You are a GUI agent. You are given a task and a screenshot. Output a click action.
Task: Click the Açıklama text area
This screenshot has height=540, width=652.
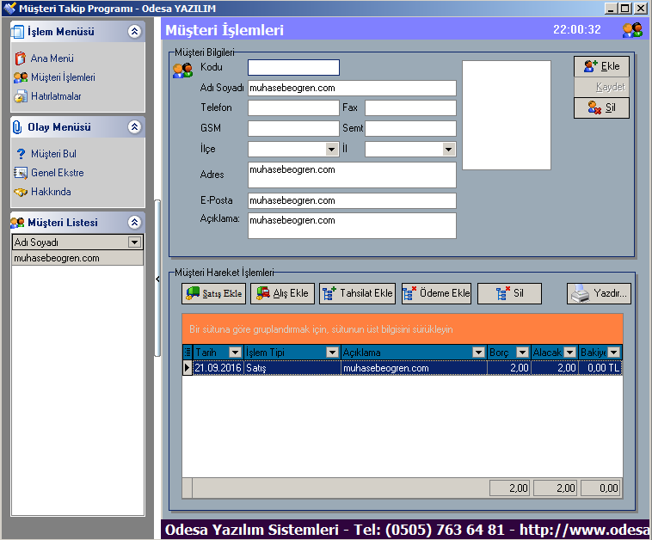pyautogui.click(x=352, y=226)
